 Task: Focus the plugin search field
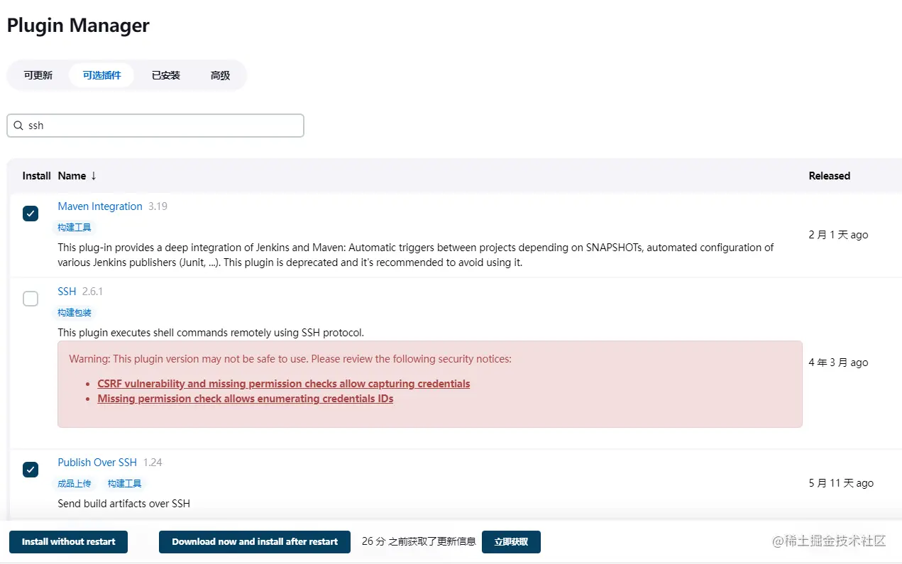[x=155, y=126]
